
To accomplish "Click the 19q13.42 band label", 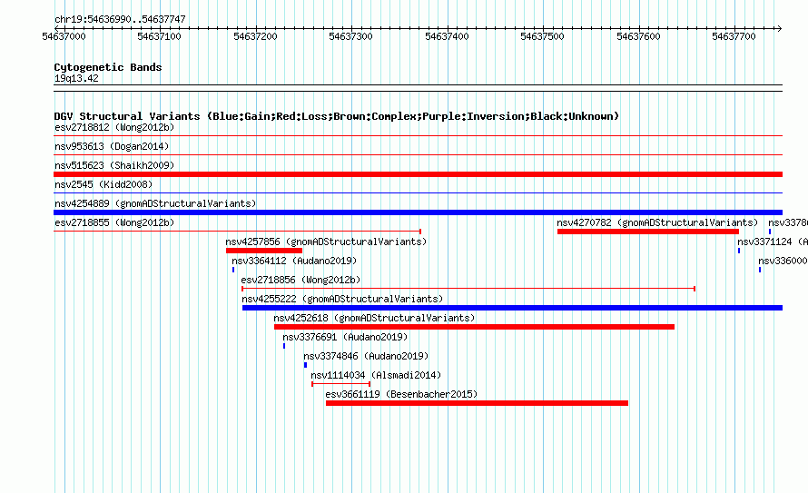I will click(76, 78).
